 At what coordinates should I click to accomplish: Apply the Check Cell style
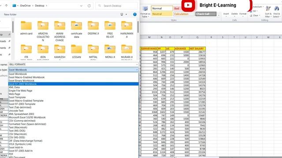pos(206,14)
